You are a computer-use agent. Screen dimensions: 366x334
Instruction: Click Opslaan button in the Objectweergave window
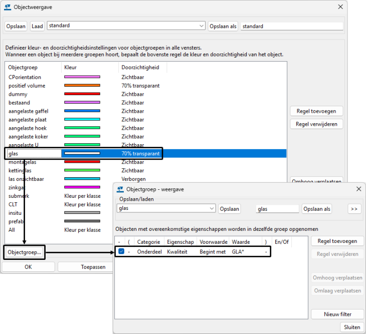coord(16,26)
